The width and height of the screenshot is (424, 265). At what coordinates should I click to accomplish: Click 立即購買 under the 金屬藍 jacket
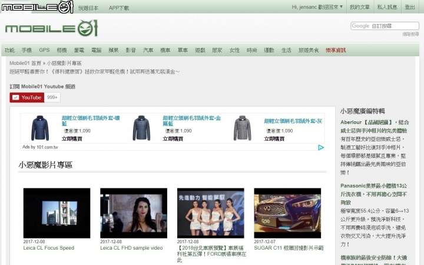click(173, 139)
